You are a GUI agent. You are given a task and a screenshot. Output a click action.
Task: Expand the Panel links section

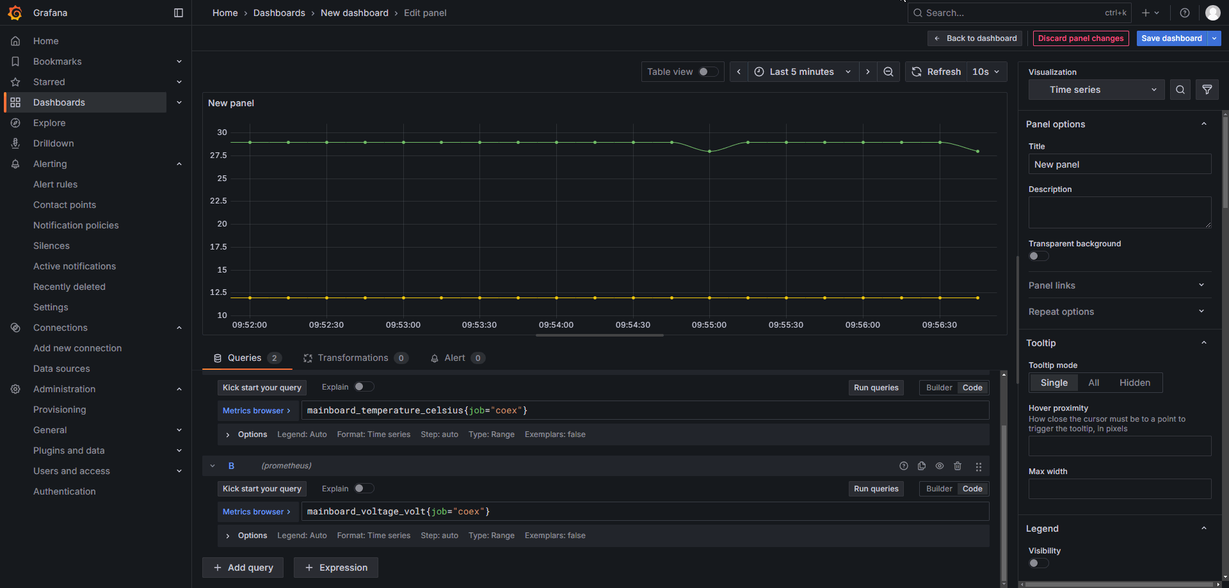(1117, 285)
